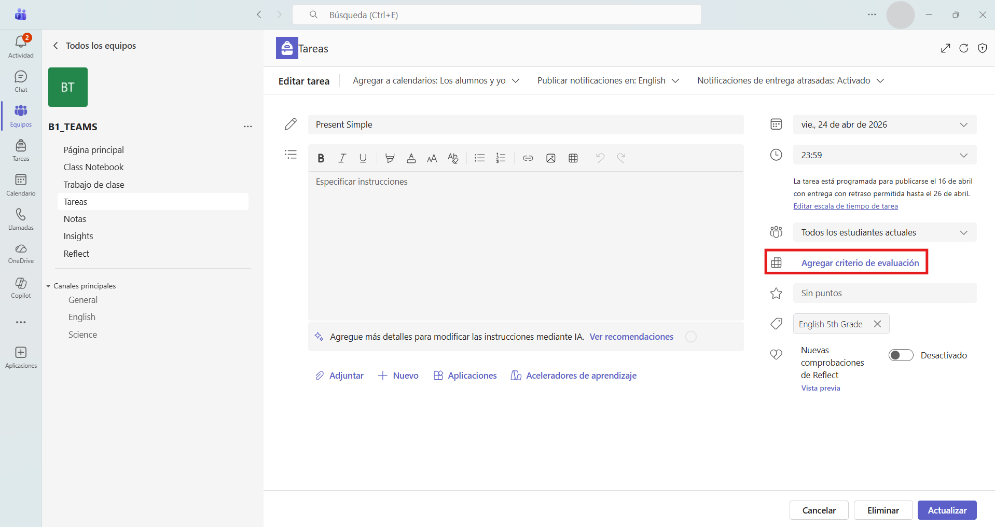The width and height of the screenshot is (995, 527).
Task: Go to Equipos in the left rail
Action: [x=21, y=116]
